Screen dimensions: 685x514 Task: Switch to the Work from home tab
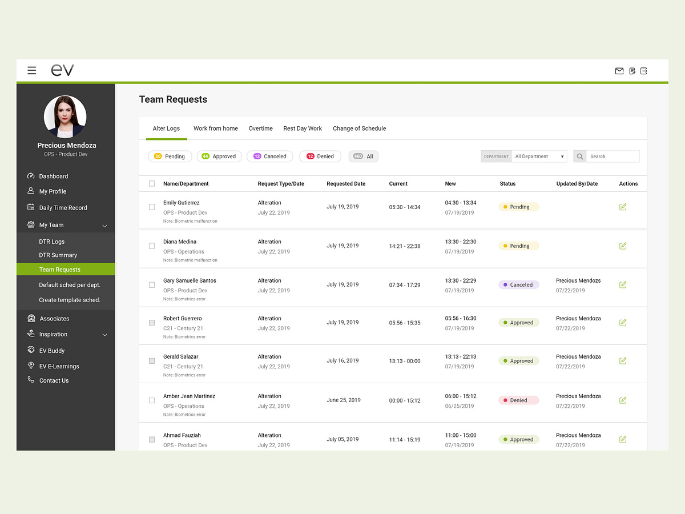click(x=215, y=128)
